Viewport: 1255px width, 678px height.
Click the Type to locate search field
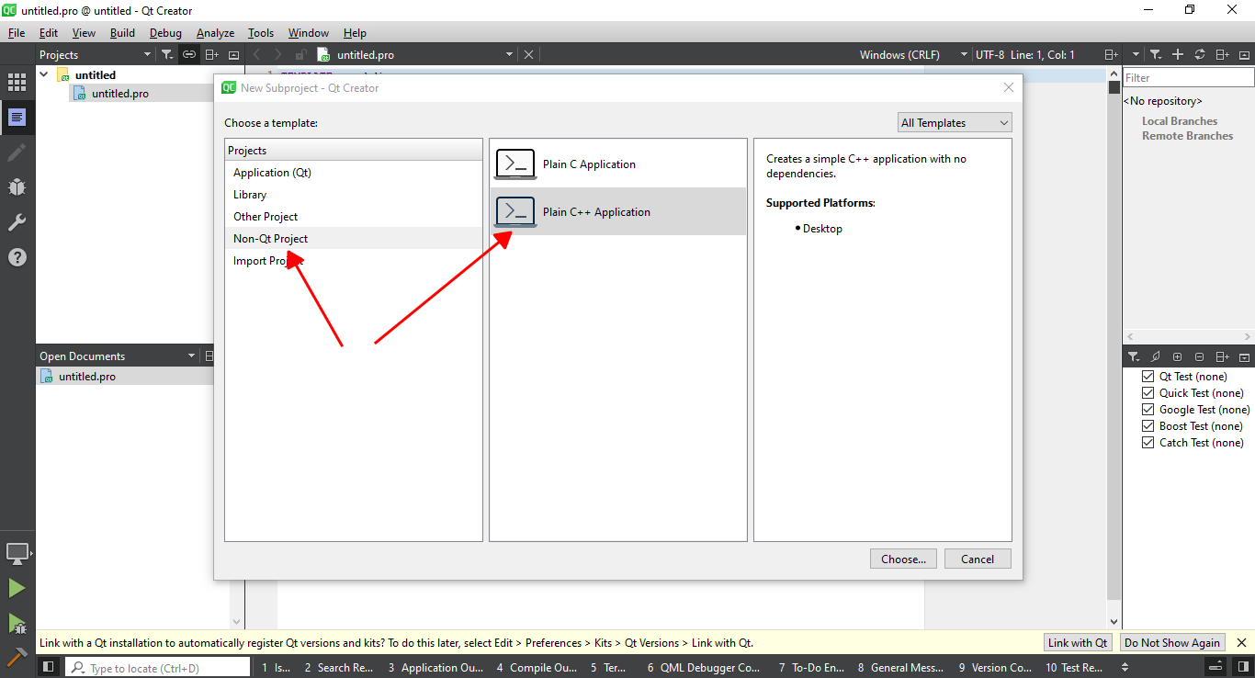[157, 668]
